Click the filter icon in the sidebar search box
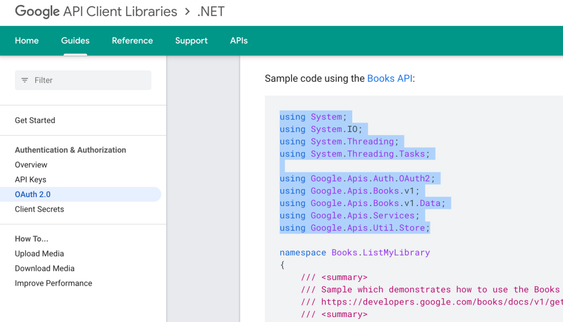The width and height of the screenshot is (563, 322). pyautogui.click(x=24, y=80)
